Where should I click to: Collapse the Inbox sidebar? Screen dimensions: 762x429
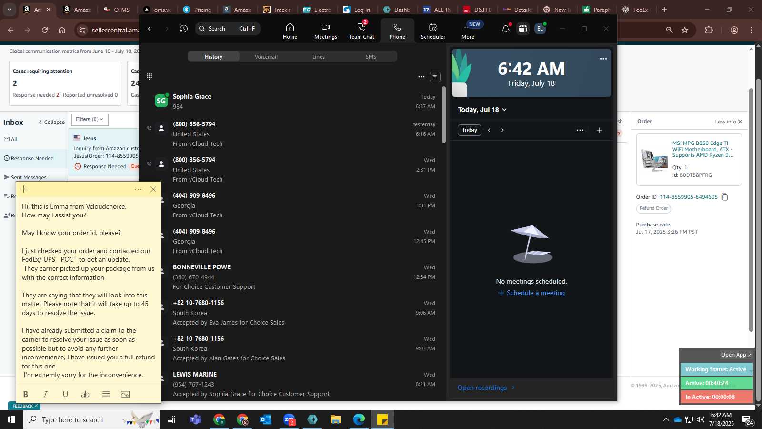tap(51, 122)
